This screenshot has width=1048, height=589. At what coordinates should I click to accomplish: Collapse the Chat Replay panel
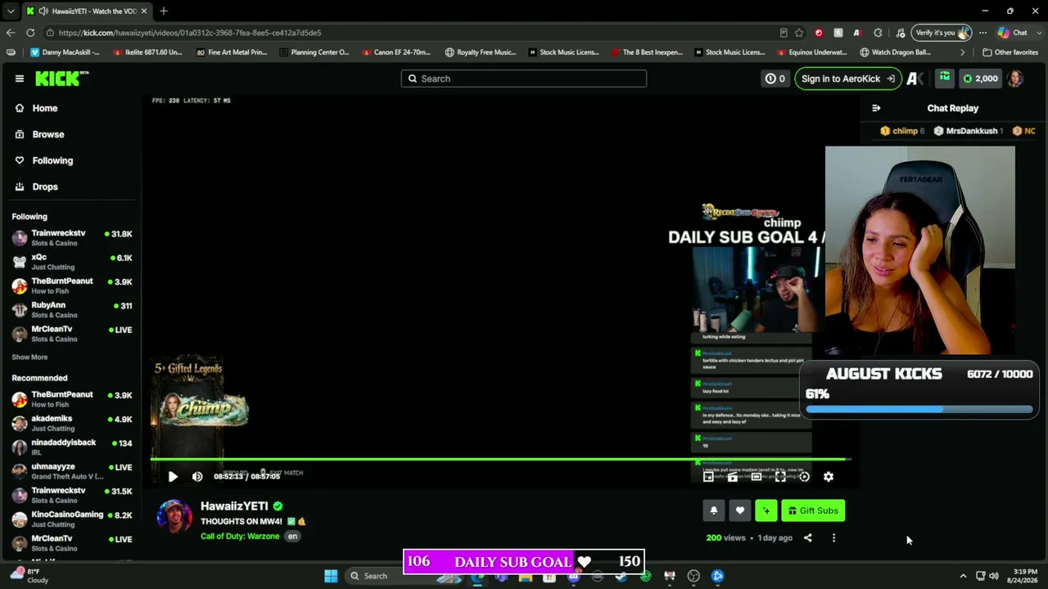click(x=876, y=108)
